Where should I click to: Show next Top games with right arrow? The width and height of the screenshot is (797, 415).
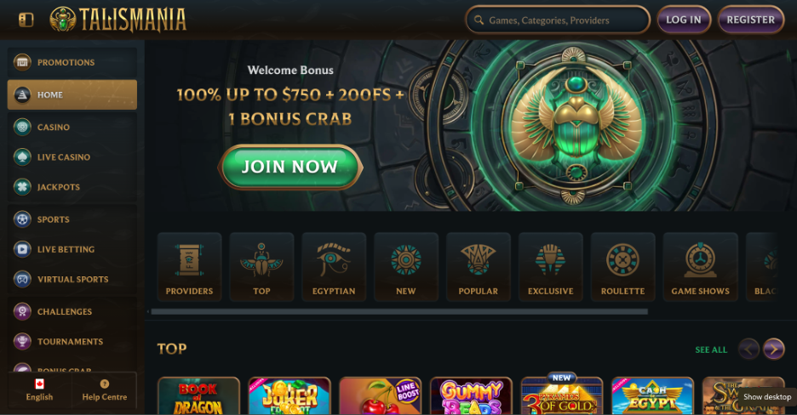(x=774, y=349)
